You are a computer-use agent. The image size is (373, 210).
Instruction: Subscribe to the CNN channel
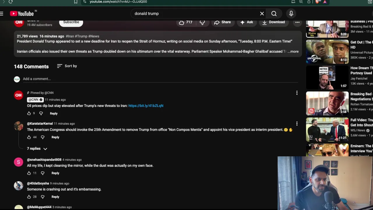71,22
